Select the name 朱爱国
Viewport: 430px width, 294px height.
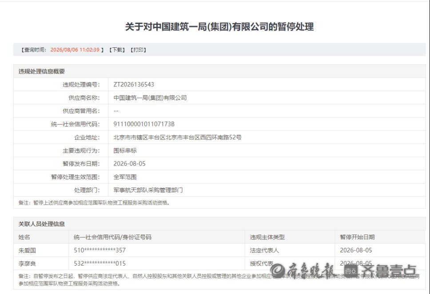click(27, 250)
